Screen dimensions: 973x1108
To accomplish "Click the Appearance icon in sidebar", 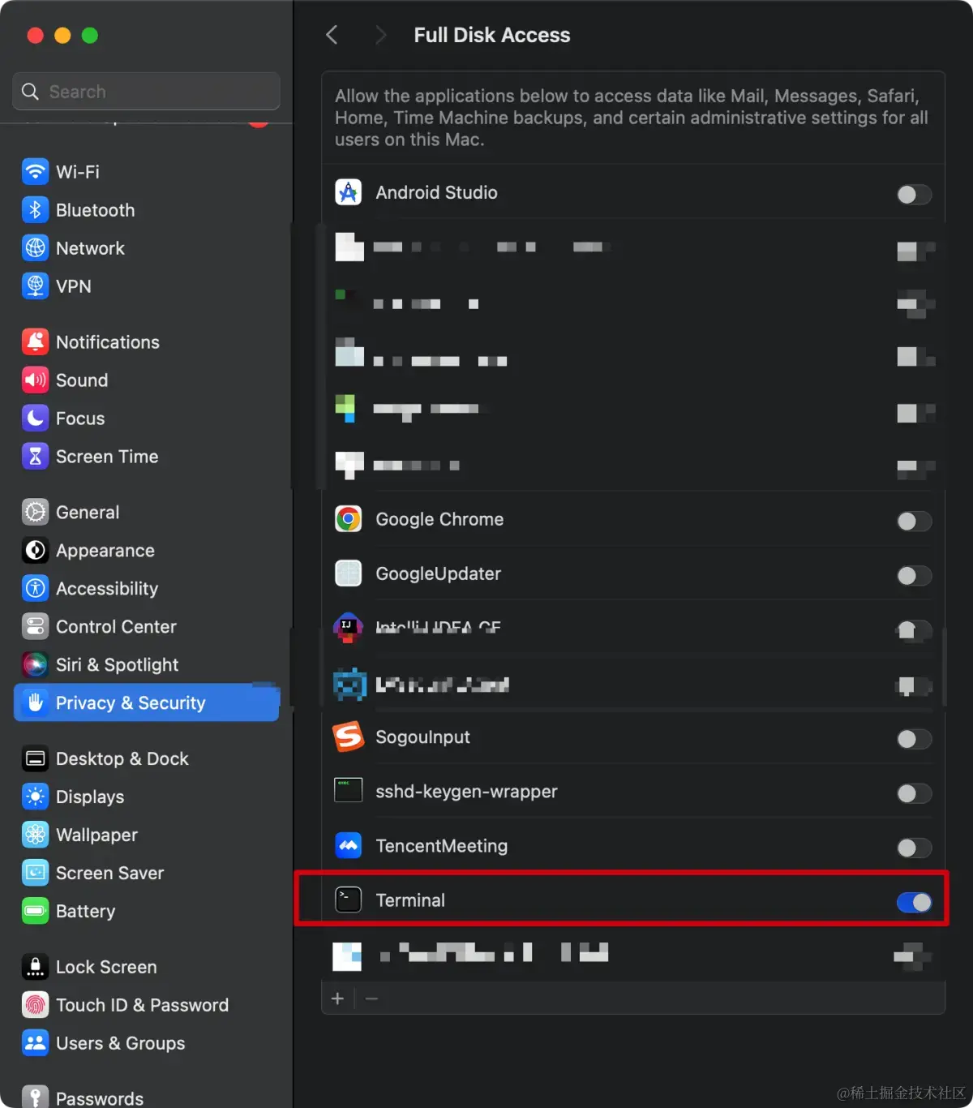I will point(35,551).
